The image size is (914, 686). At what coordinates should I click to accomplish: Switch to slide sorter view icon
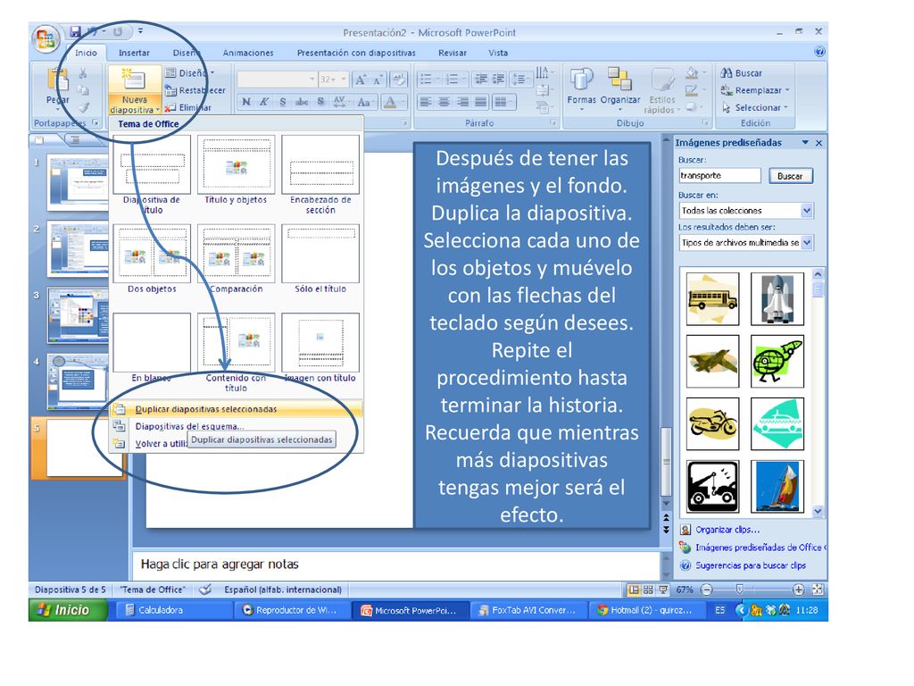coord(648,590)
